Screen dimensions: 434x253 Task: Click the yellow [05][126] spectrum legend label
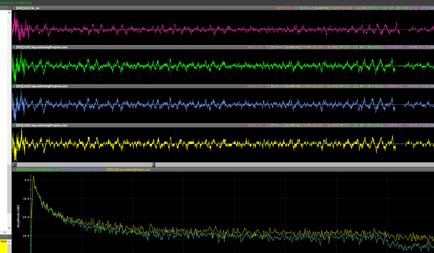pos(128,170)
